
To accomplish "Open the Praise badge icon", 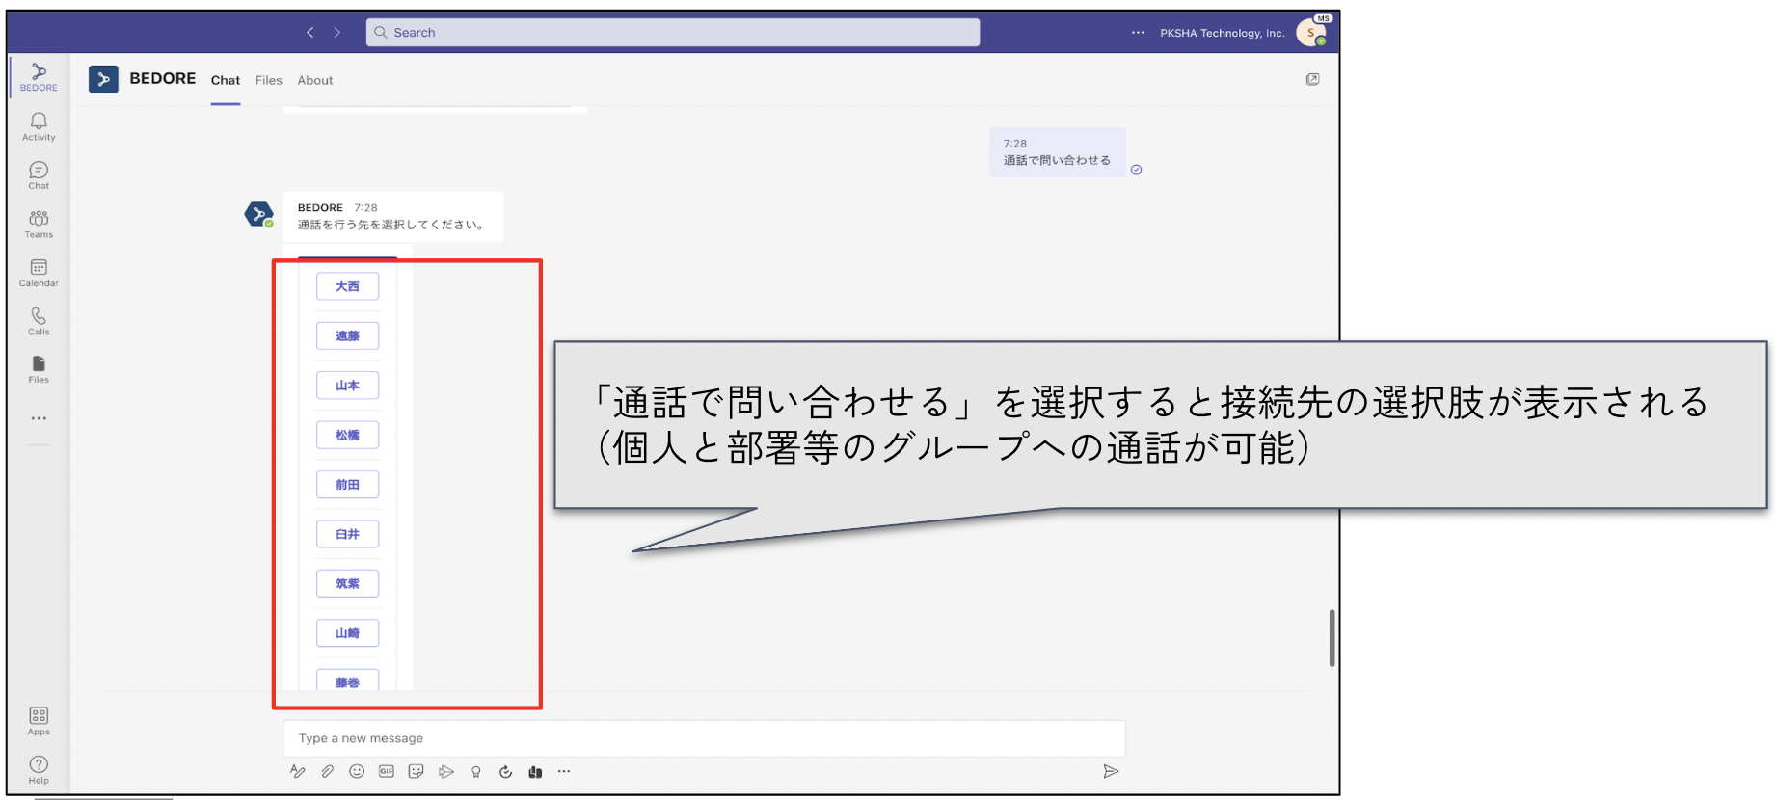I will click(x=476, y=771).
